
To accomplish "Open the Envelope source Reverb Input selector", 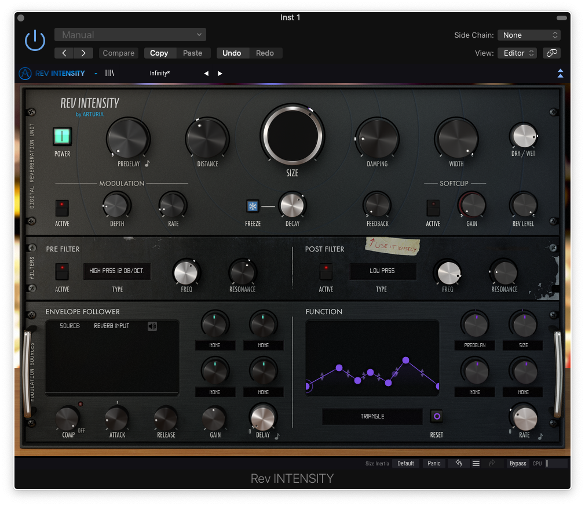I will click(111, 326).
